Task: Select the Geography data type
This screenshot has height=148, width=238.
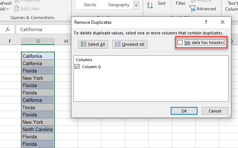Action: click(x=118, y=5)
